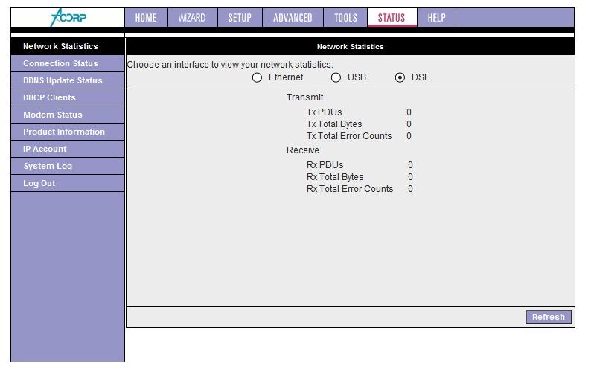The width and height of the screenshot is (594, 378).
Task: Open the System Log
Action: [68, 166]
